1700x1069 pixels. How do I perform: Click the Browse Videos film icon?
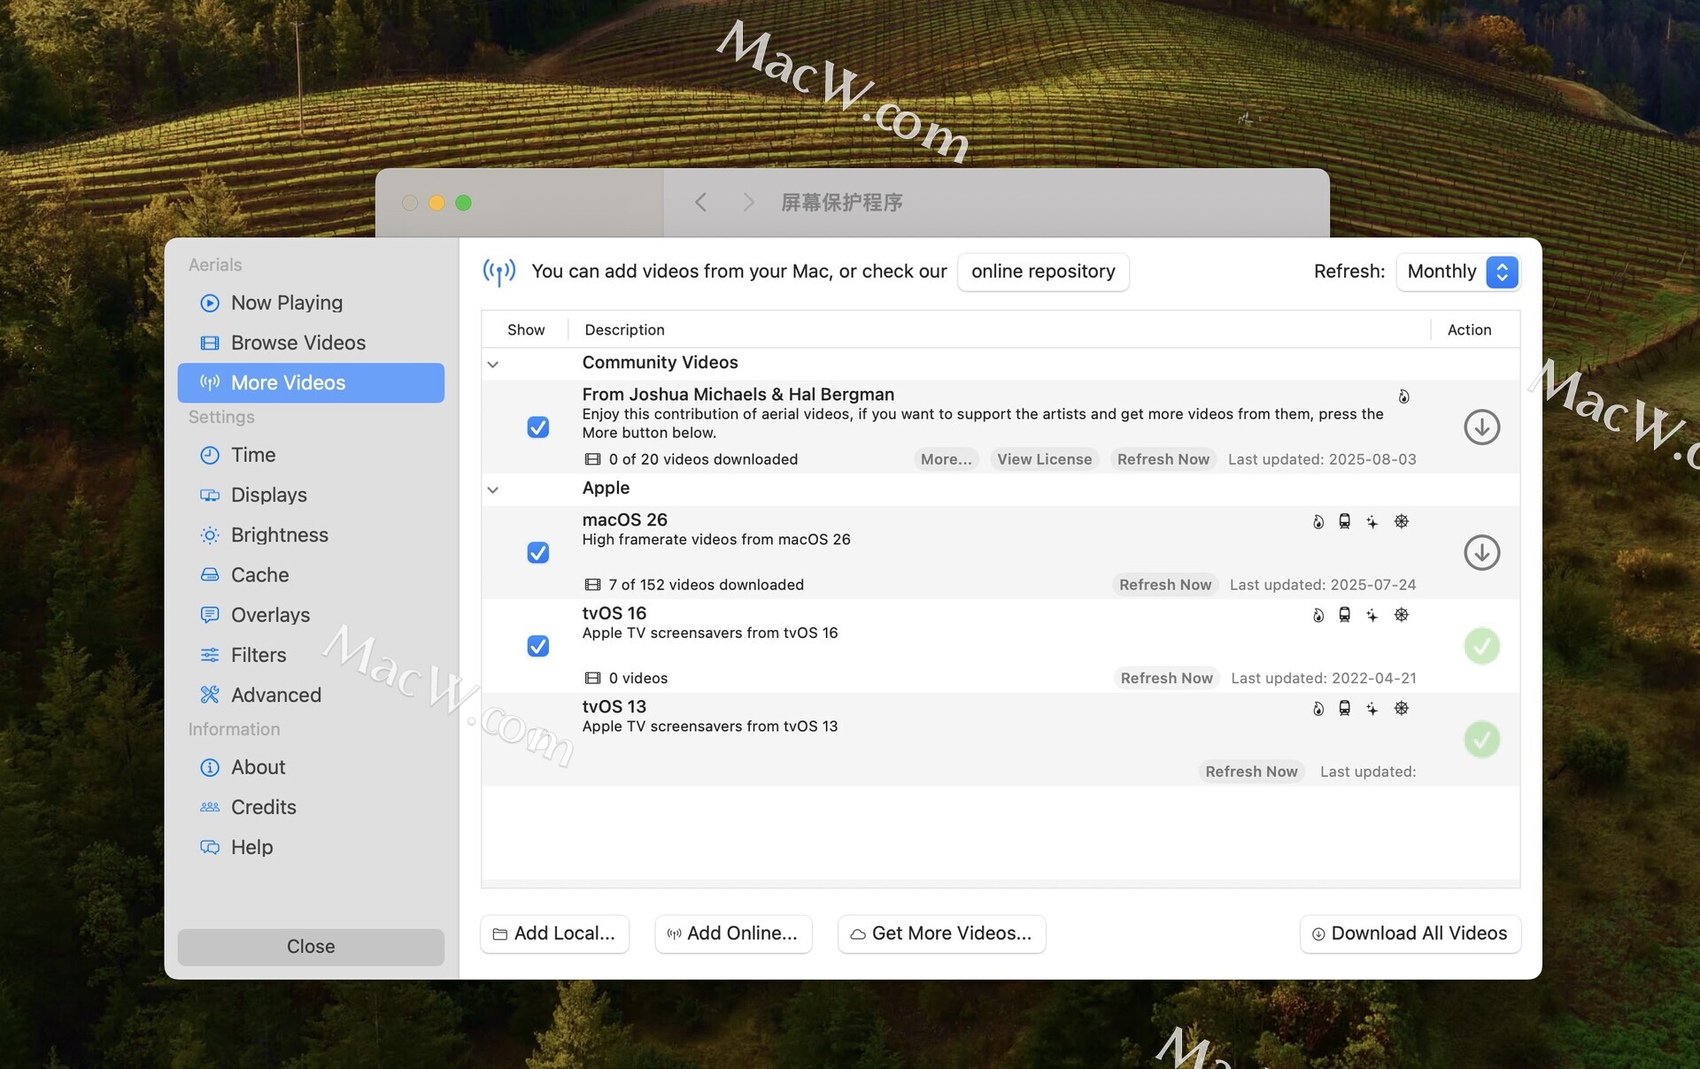tap(210, 342)
